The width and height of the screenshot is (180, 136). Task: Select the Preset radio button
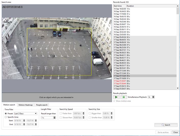[x=6, y=114]
